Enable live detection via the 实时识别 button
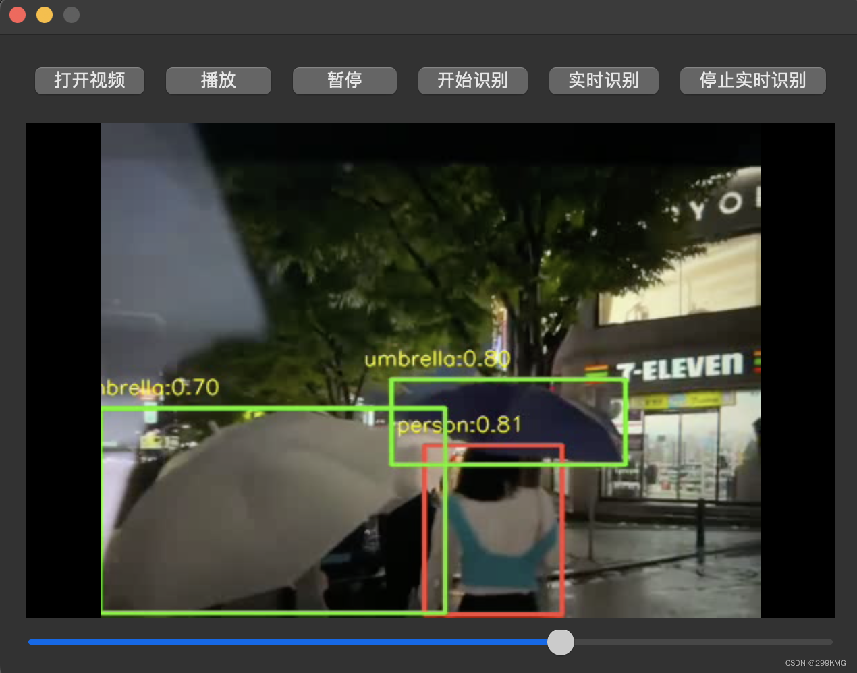This screenshot has width=857, height=673. tap(603, 80)
